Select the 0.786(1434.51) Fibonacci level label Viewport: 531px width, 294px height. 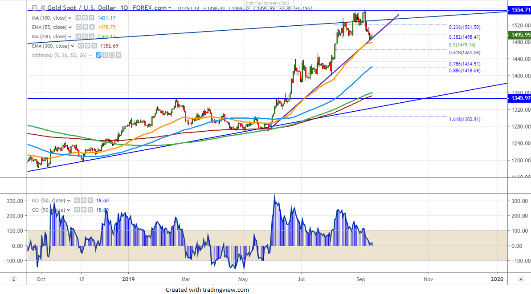point(465,64)
